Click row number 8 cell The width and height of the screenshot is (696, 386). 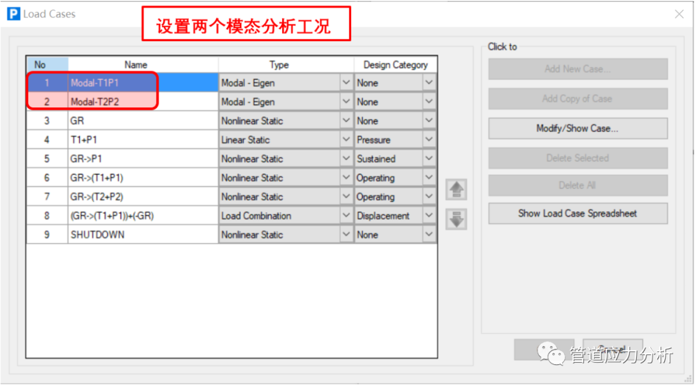point(47,216)
